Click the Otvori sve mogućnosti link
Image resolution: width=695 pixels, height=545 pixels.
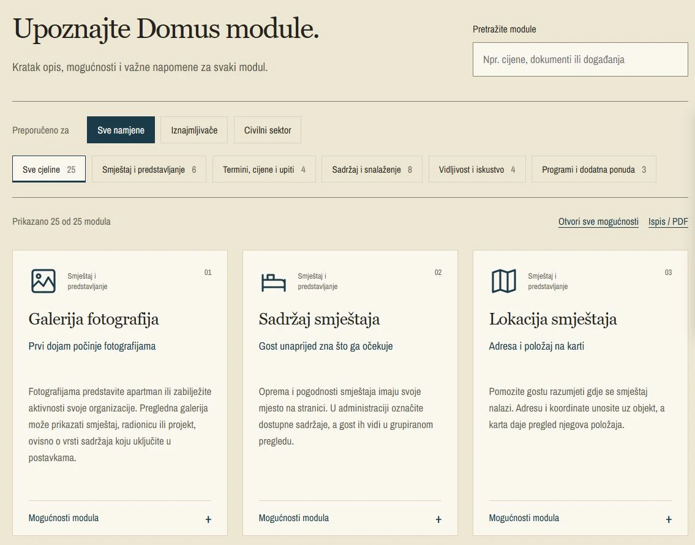(598, 222)
